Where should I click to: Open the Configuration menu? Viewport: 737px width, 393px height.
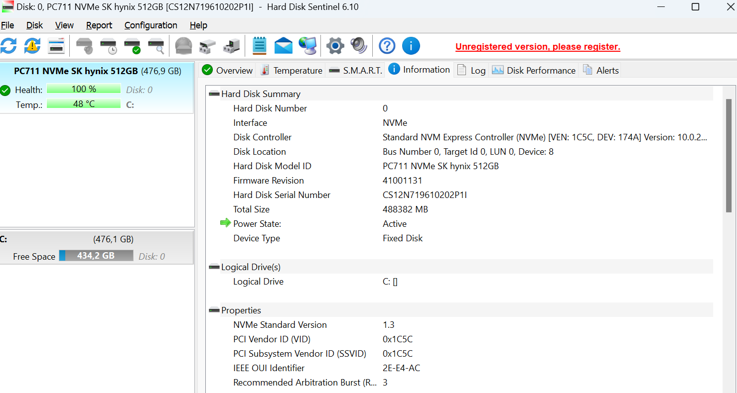click(x=150, y=25)
